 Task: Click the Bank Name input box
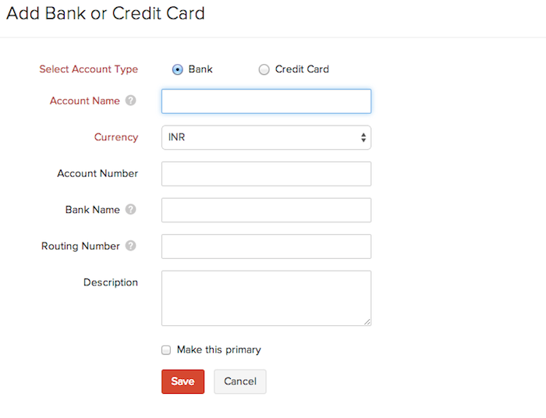pos(266,210)
